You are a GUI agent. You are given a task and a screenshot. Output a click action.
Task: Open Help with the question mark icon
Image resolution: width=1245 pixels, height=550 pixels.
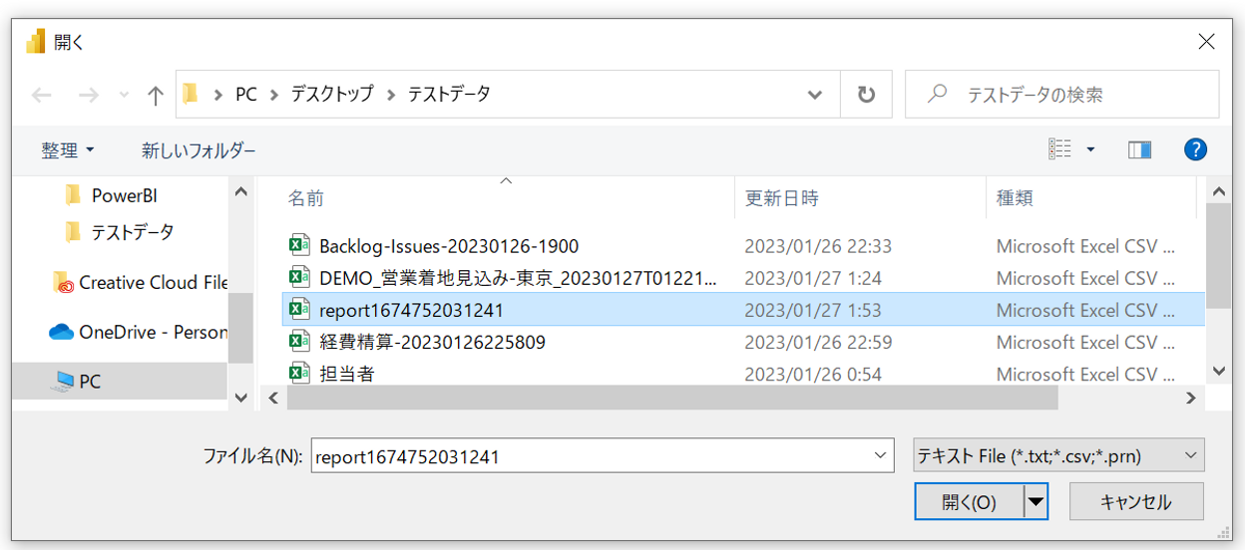coord(1195,149)
